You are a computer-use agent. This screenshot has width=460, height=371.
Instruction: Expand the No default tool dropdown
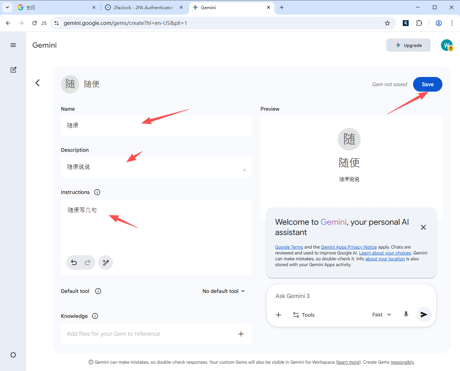pos(223,291)
